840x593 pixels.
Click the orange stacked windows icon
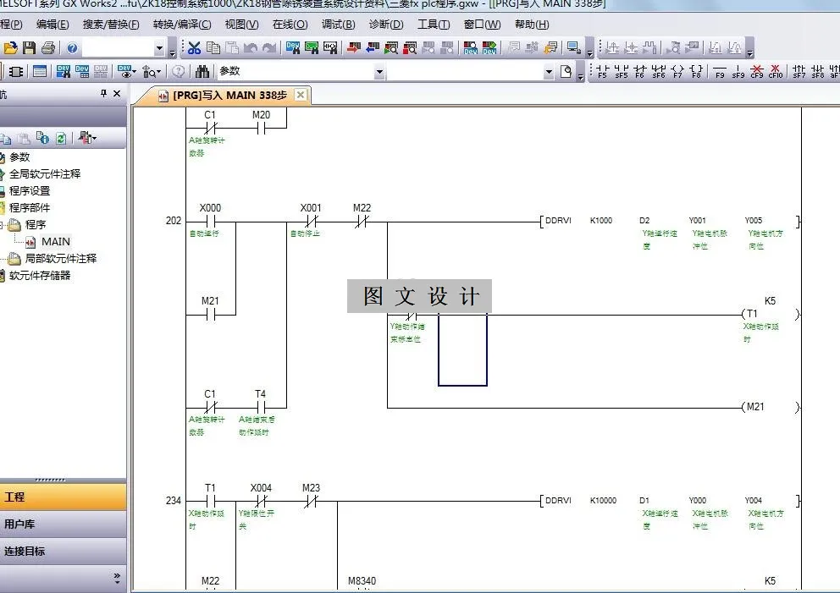click(x=550, y=48)
